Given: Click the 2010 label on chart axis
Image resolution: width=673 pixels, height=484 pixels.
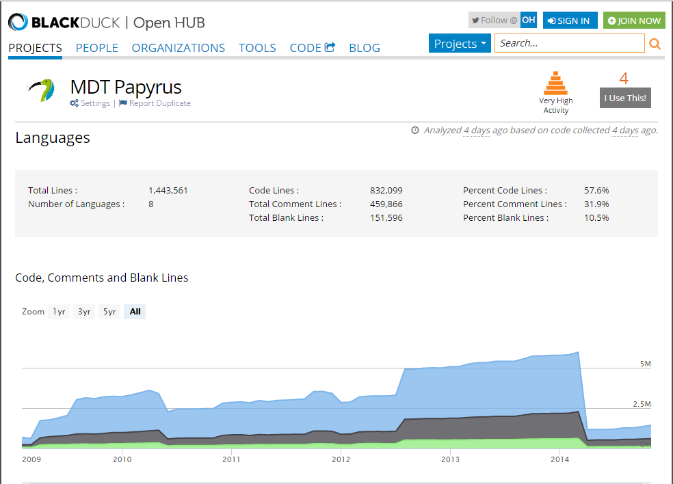Looking at the screenshot, I should pyautogui.click(x=122, y=459).
